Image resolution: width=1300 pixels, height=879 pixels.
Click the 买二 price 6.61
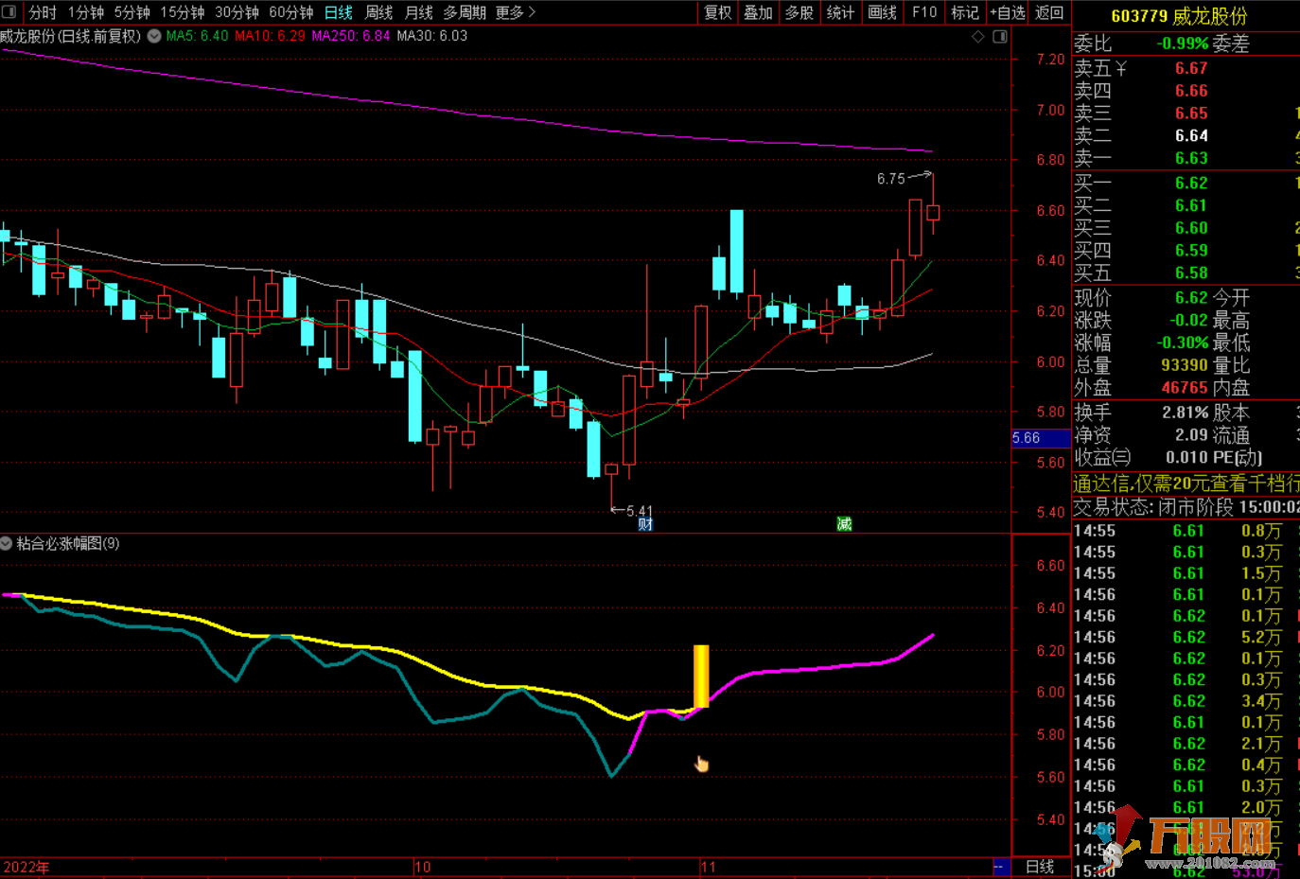pyautogui.click(x=1191, y=205)
